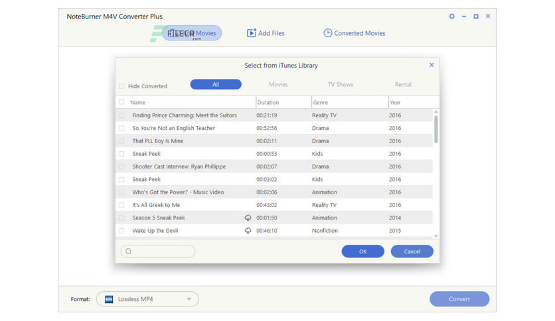The image size is (555, 321).
Task: Click the Convert button
Action: pos(459,299)
